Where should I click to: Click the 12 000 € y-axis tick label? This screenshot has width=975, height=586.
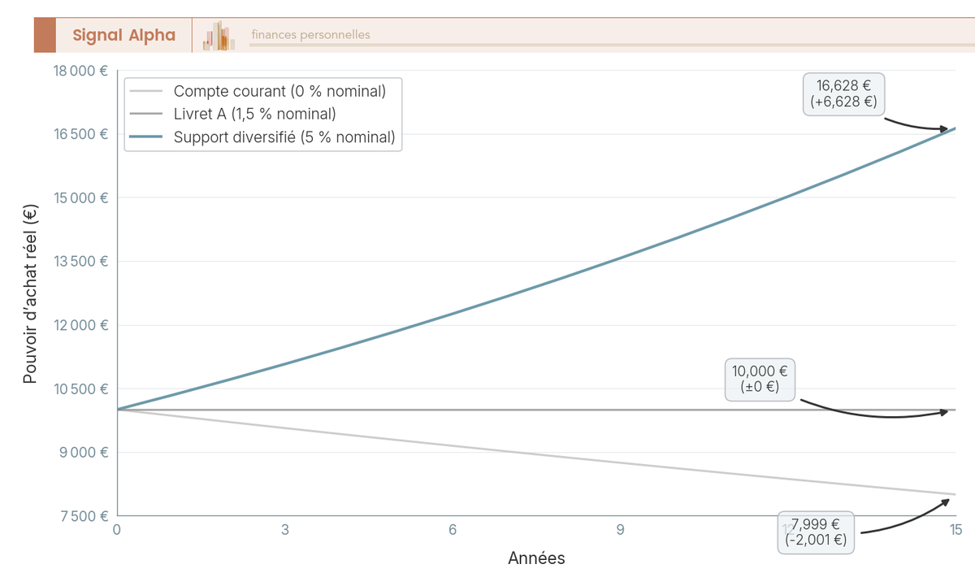(x=80, y=325)
